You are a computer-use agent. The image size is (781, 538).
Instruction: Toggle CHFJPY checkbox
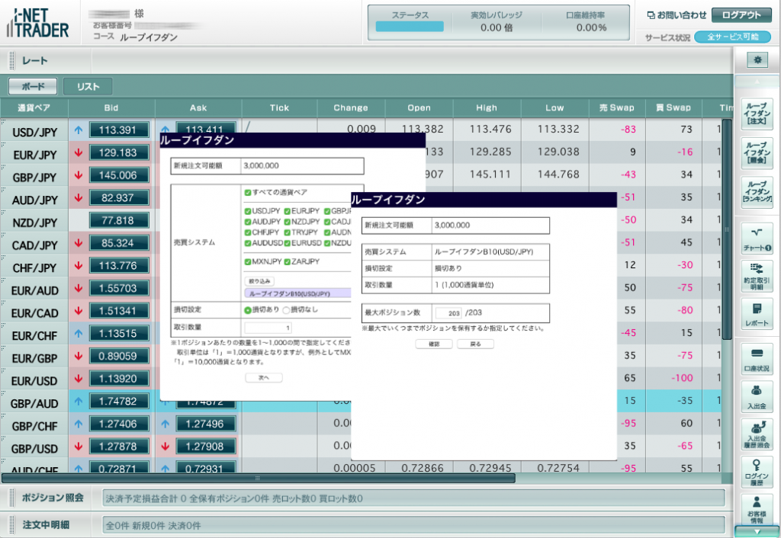248,232
